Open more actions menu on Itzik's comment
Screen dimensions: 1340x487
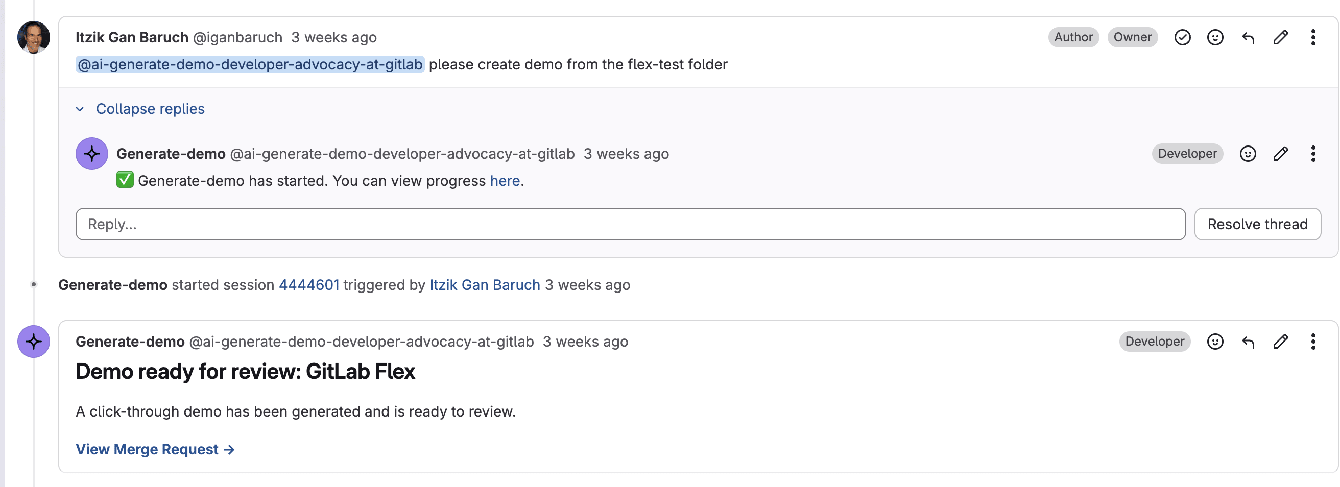pos(1313,37)
